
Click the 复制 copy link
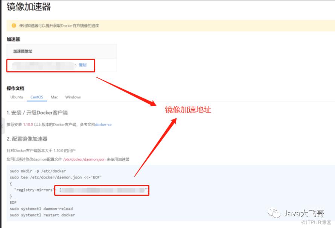tap(83, 65)
